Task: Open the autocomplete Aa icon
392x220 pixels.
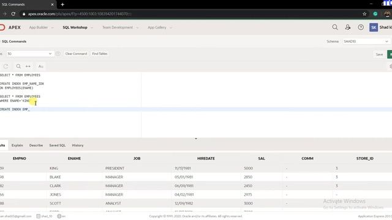Action: tap(41, 67)
